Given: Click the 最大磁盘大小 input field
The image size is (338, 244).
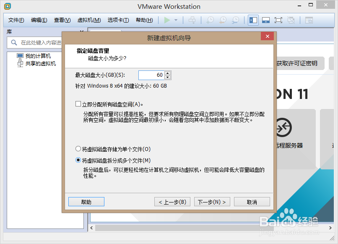Looking at the screenshot, I should tap(151, 75).
